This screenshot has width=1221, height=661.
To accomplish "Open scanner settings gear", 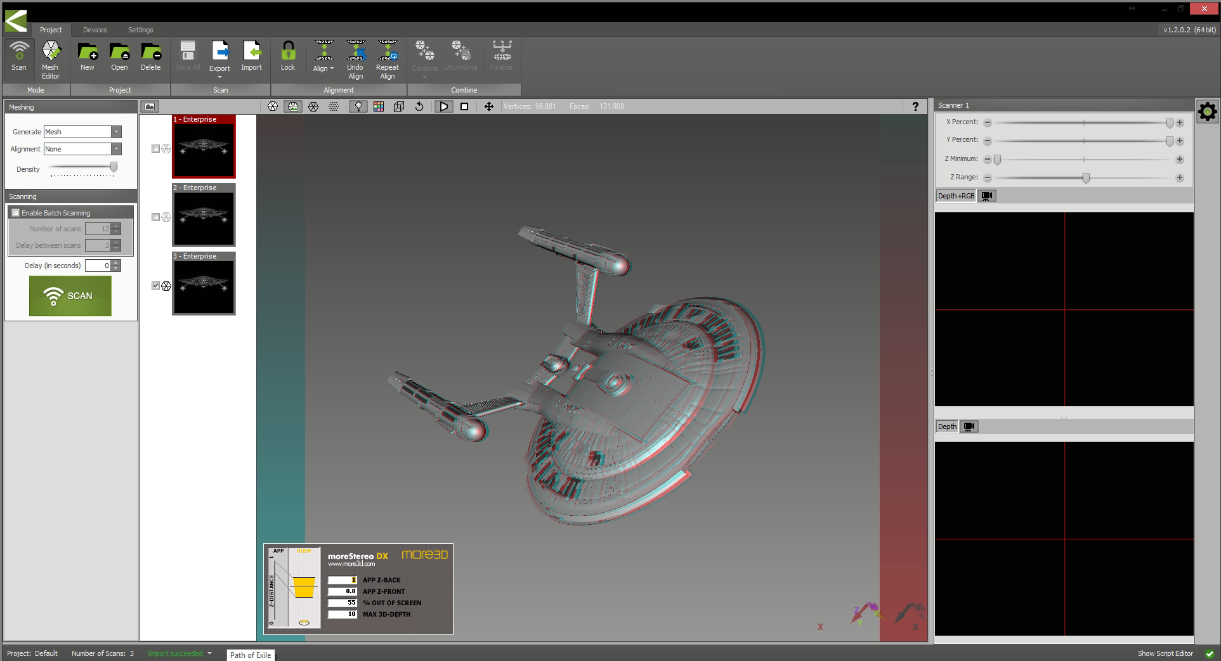I will (x=1208, y=112).
